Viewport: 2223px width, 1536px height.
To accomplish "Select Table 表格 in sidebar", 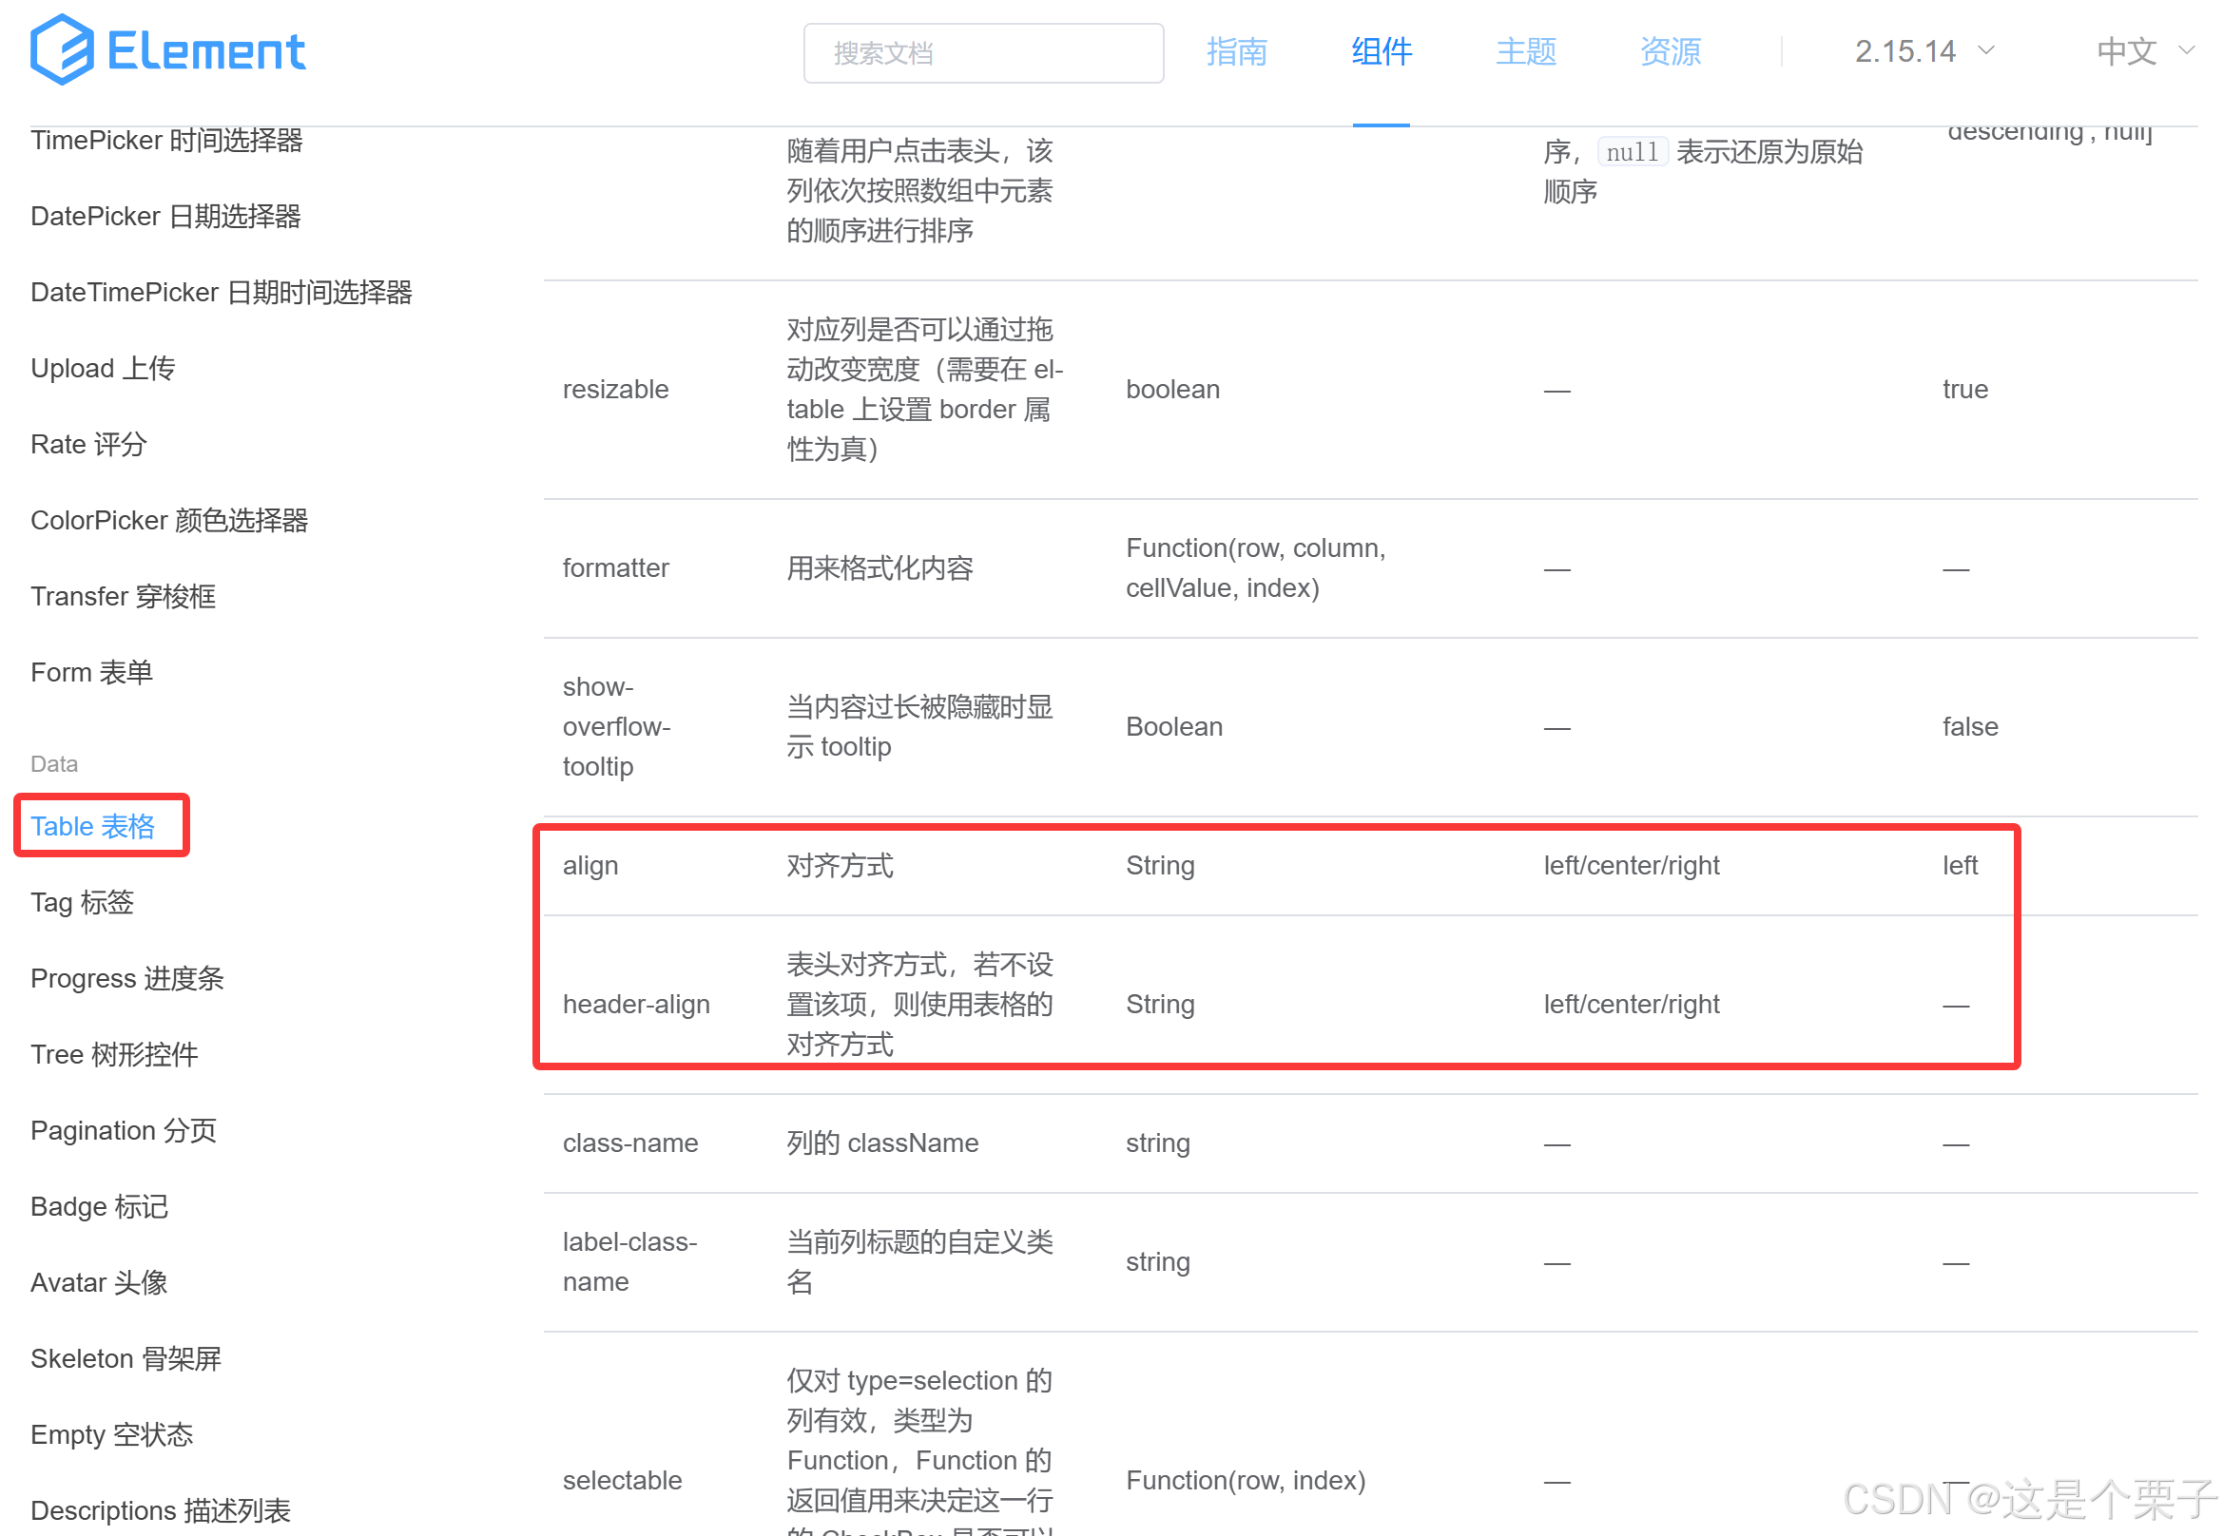I will pyautogui.click(x=92, y=827).
